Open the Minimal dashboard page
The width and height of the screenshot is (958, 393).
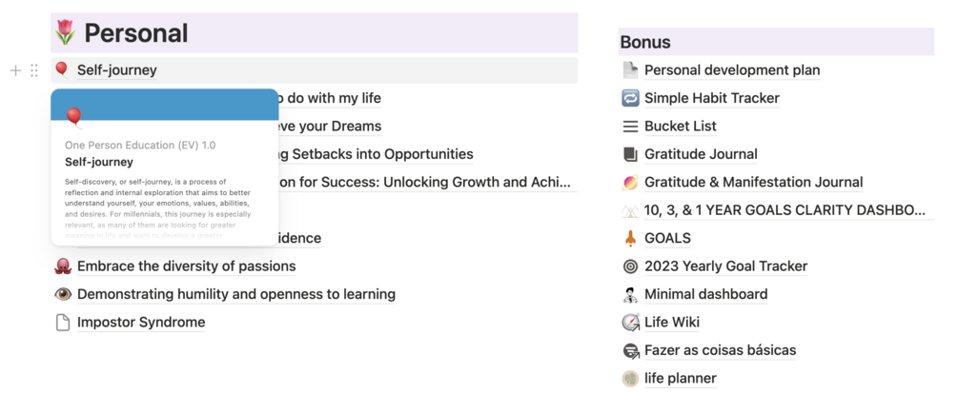705,294
